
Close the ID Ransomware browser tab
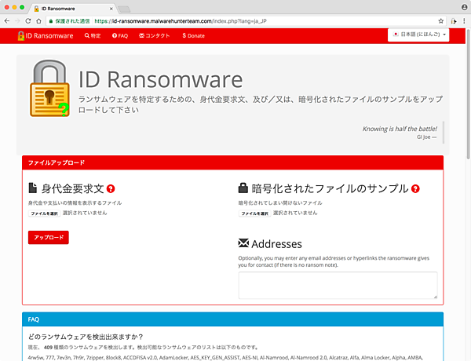108,6
